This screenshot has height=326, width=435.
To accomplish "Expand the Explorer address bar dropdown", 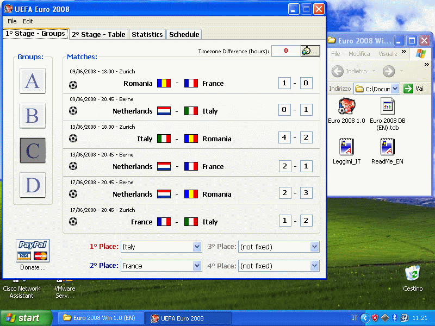I will click(395, 89).
